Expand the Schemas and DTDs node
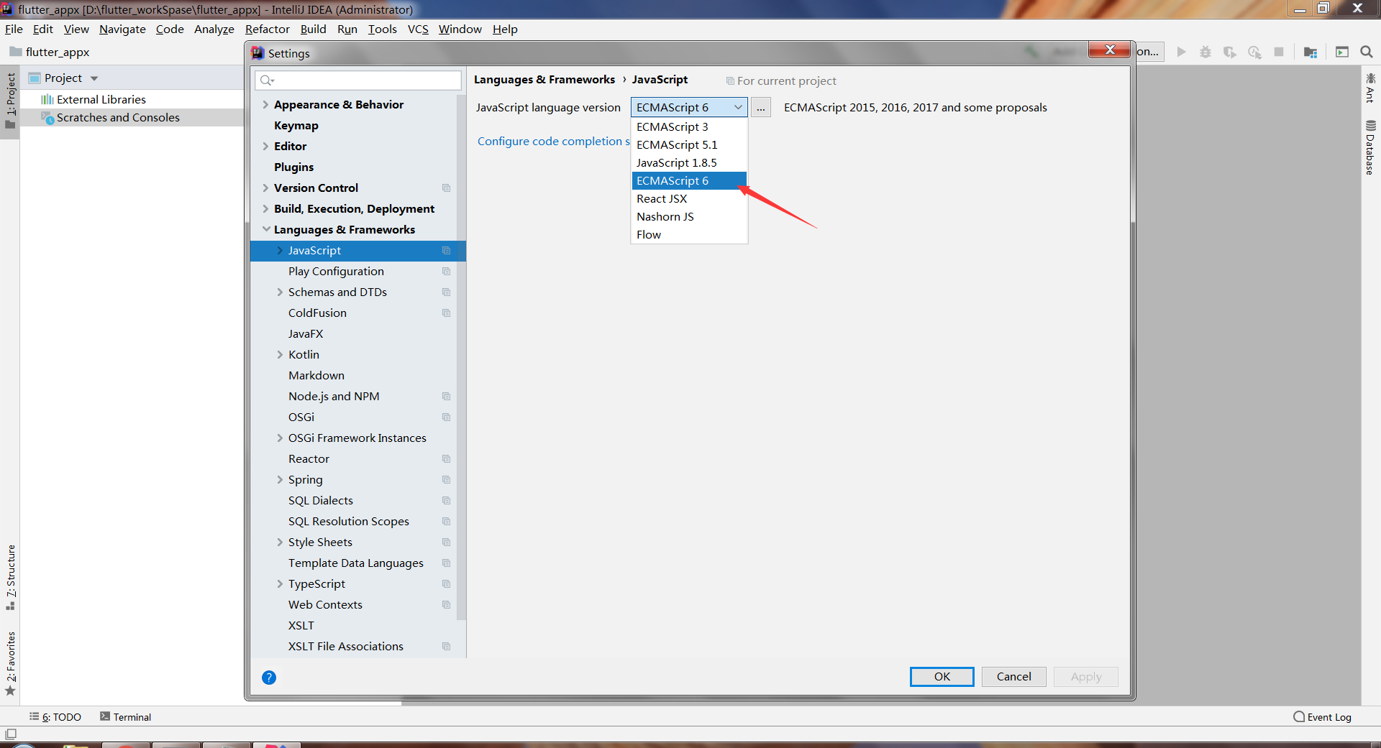1381x748 pixels. (280, 292)
